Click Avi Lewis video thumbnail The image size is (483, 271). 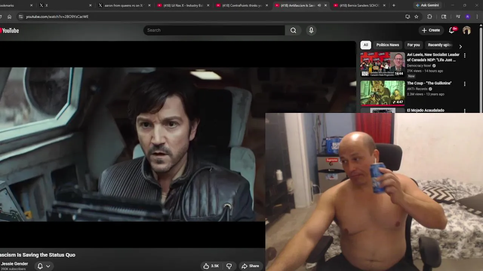(x=382, y=64)
